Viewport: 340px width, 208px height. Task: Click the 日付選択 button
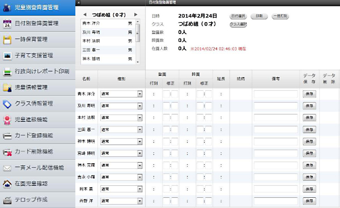(238, 16)
